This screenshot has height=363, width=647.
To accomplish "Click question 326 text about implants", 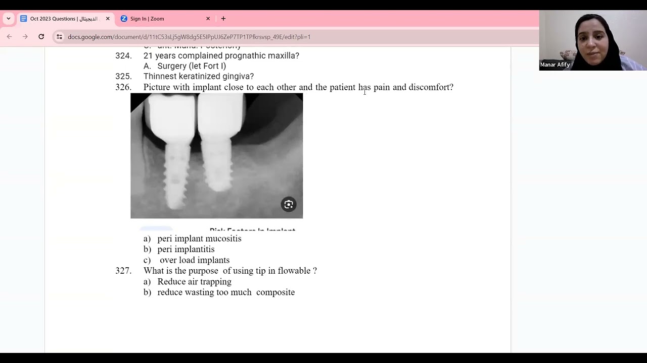I will coord(298,87).
